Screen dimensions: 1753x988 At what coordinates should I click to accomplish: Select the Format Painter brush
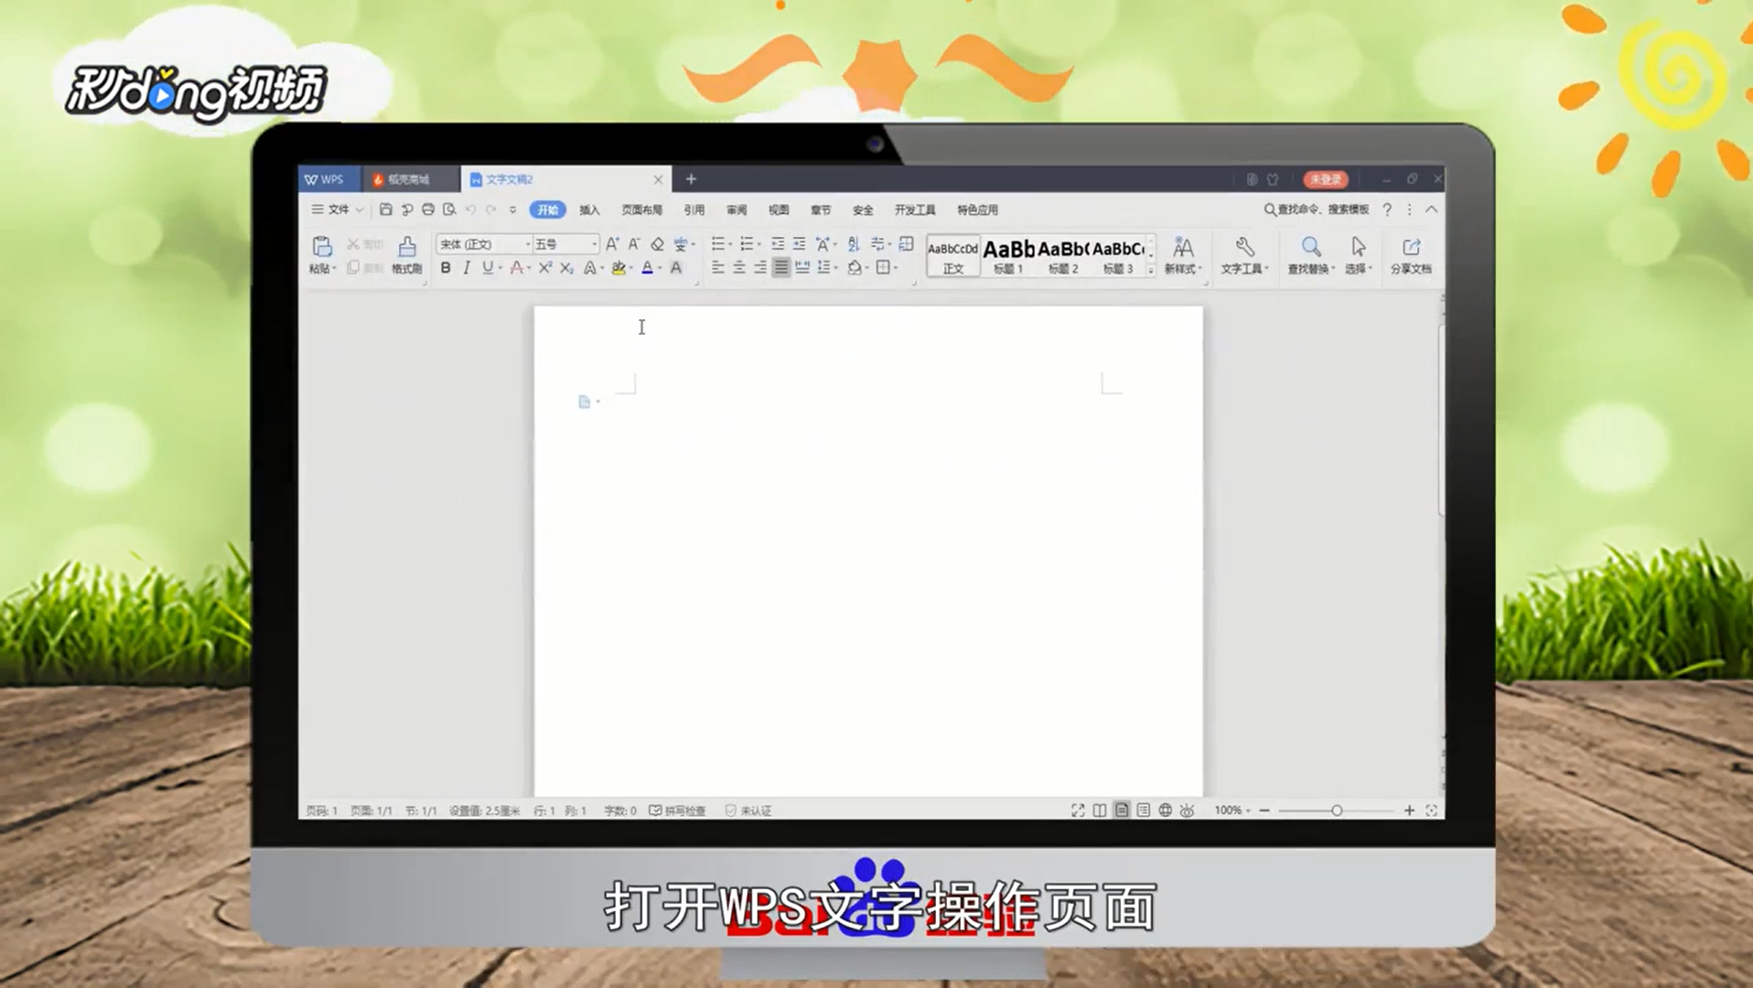407,246
